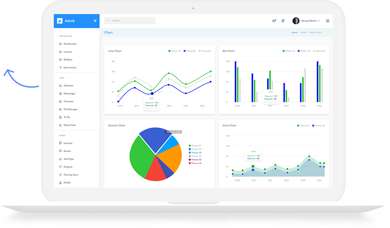The width and height of the screenshot is (390, 228).
Task: Click the File Manager folder icon
Action: click(x=60, y=109)
